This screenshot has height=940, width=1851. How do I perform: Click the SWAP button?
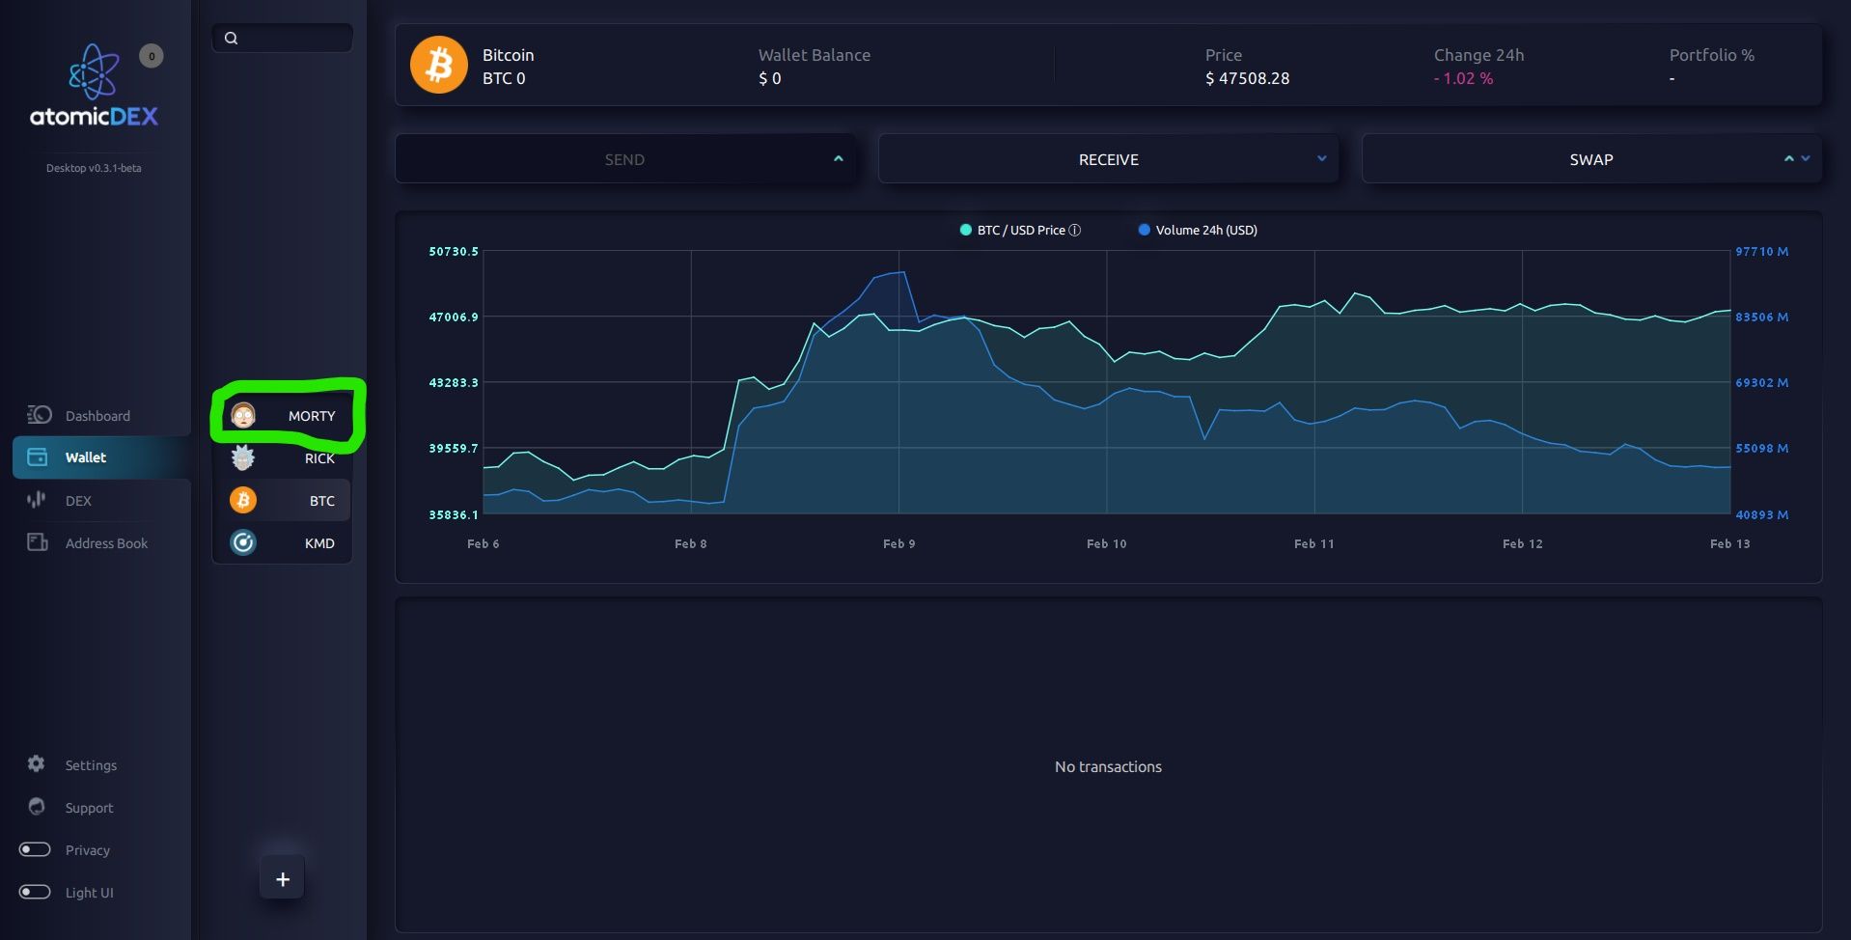click(1592, 159)
